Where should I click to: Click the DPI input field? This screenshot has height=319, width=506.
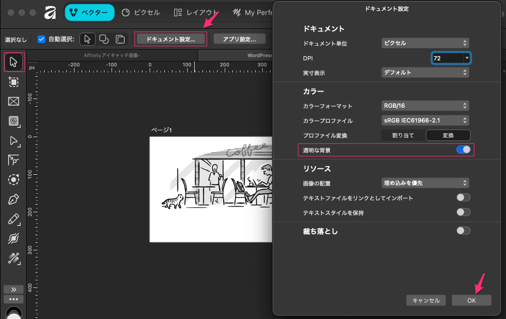(x=447, y=58)
